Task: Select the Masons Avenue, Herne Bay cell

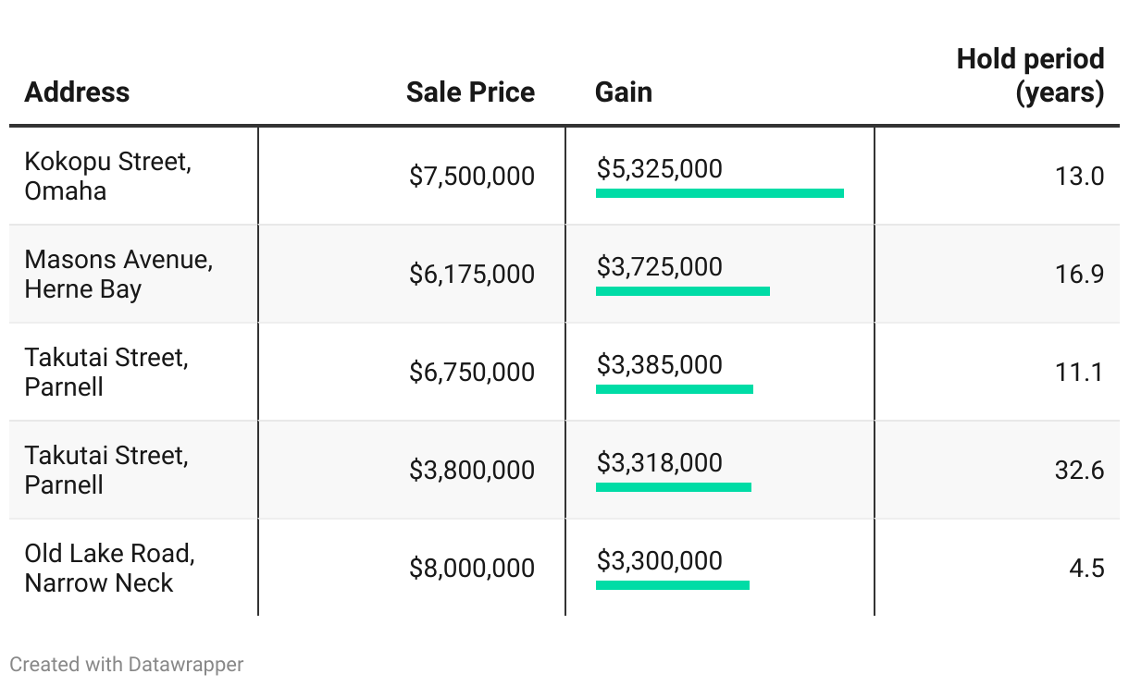Action: [118, 274]
